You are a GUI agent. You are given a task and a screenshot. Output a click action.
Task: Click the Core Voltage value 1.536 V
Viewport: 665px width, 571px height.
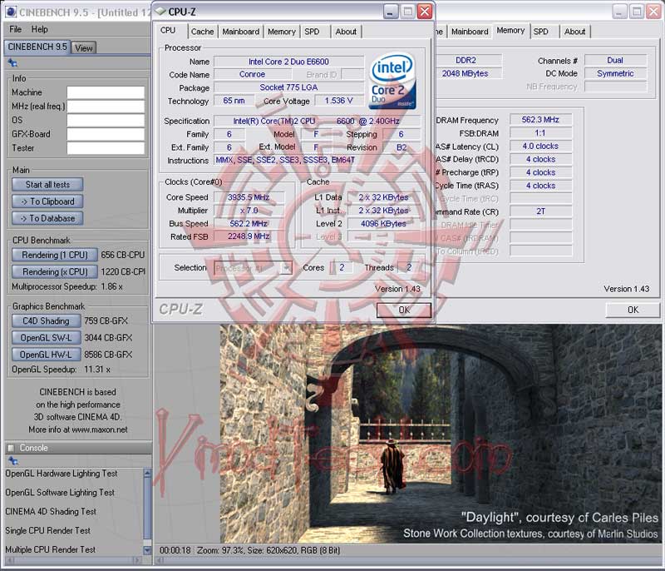tap(338, 101)
